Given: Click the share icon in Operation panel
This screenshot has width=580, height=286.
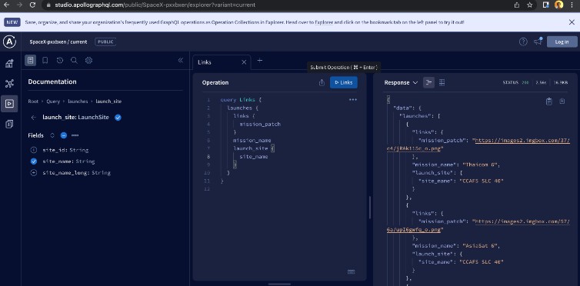Looking at the screenshot, I should [x=322, y=82].
